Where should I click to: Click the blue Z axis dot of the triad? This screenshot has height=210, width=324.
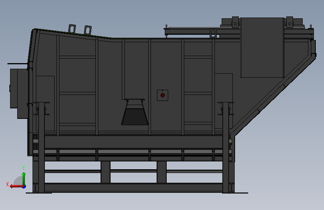[24, 186]
